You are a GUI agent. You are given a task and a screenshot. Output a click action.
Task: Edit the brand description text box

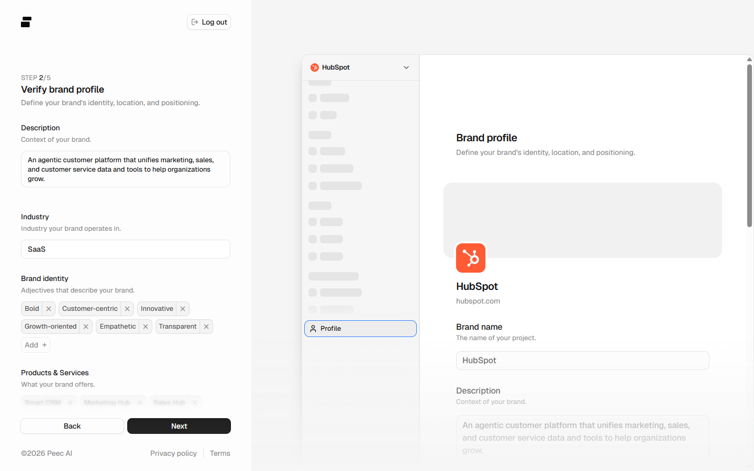coord(126,169)
